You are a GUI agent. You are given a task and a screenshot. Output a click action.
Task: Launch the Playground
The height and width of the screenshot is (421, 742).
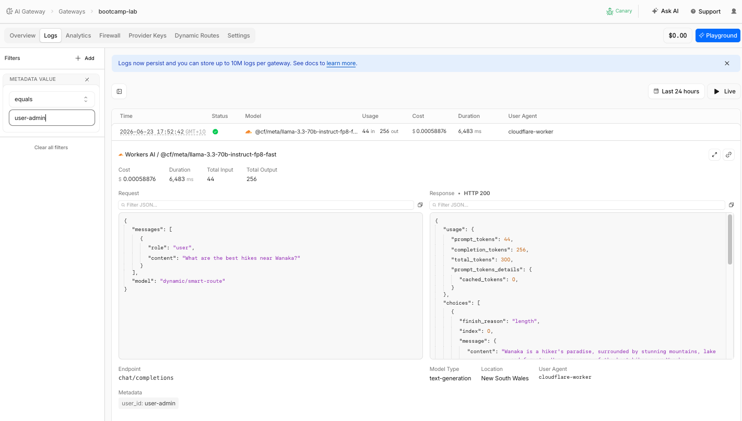point(717,35)
